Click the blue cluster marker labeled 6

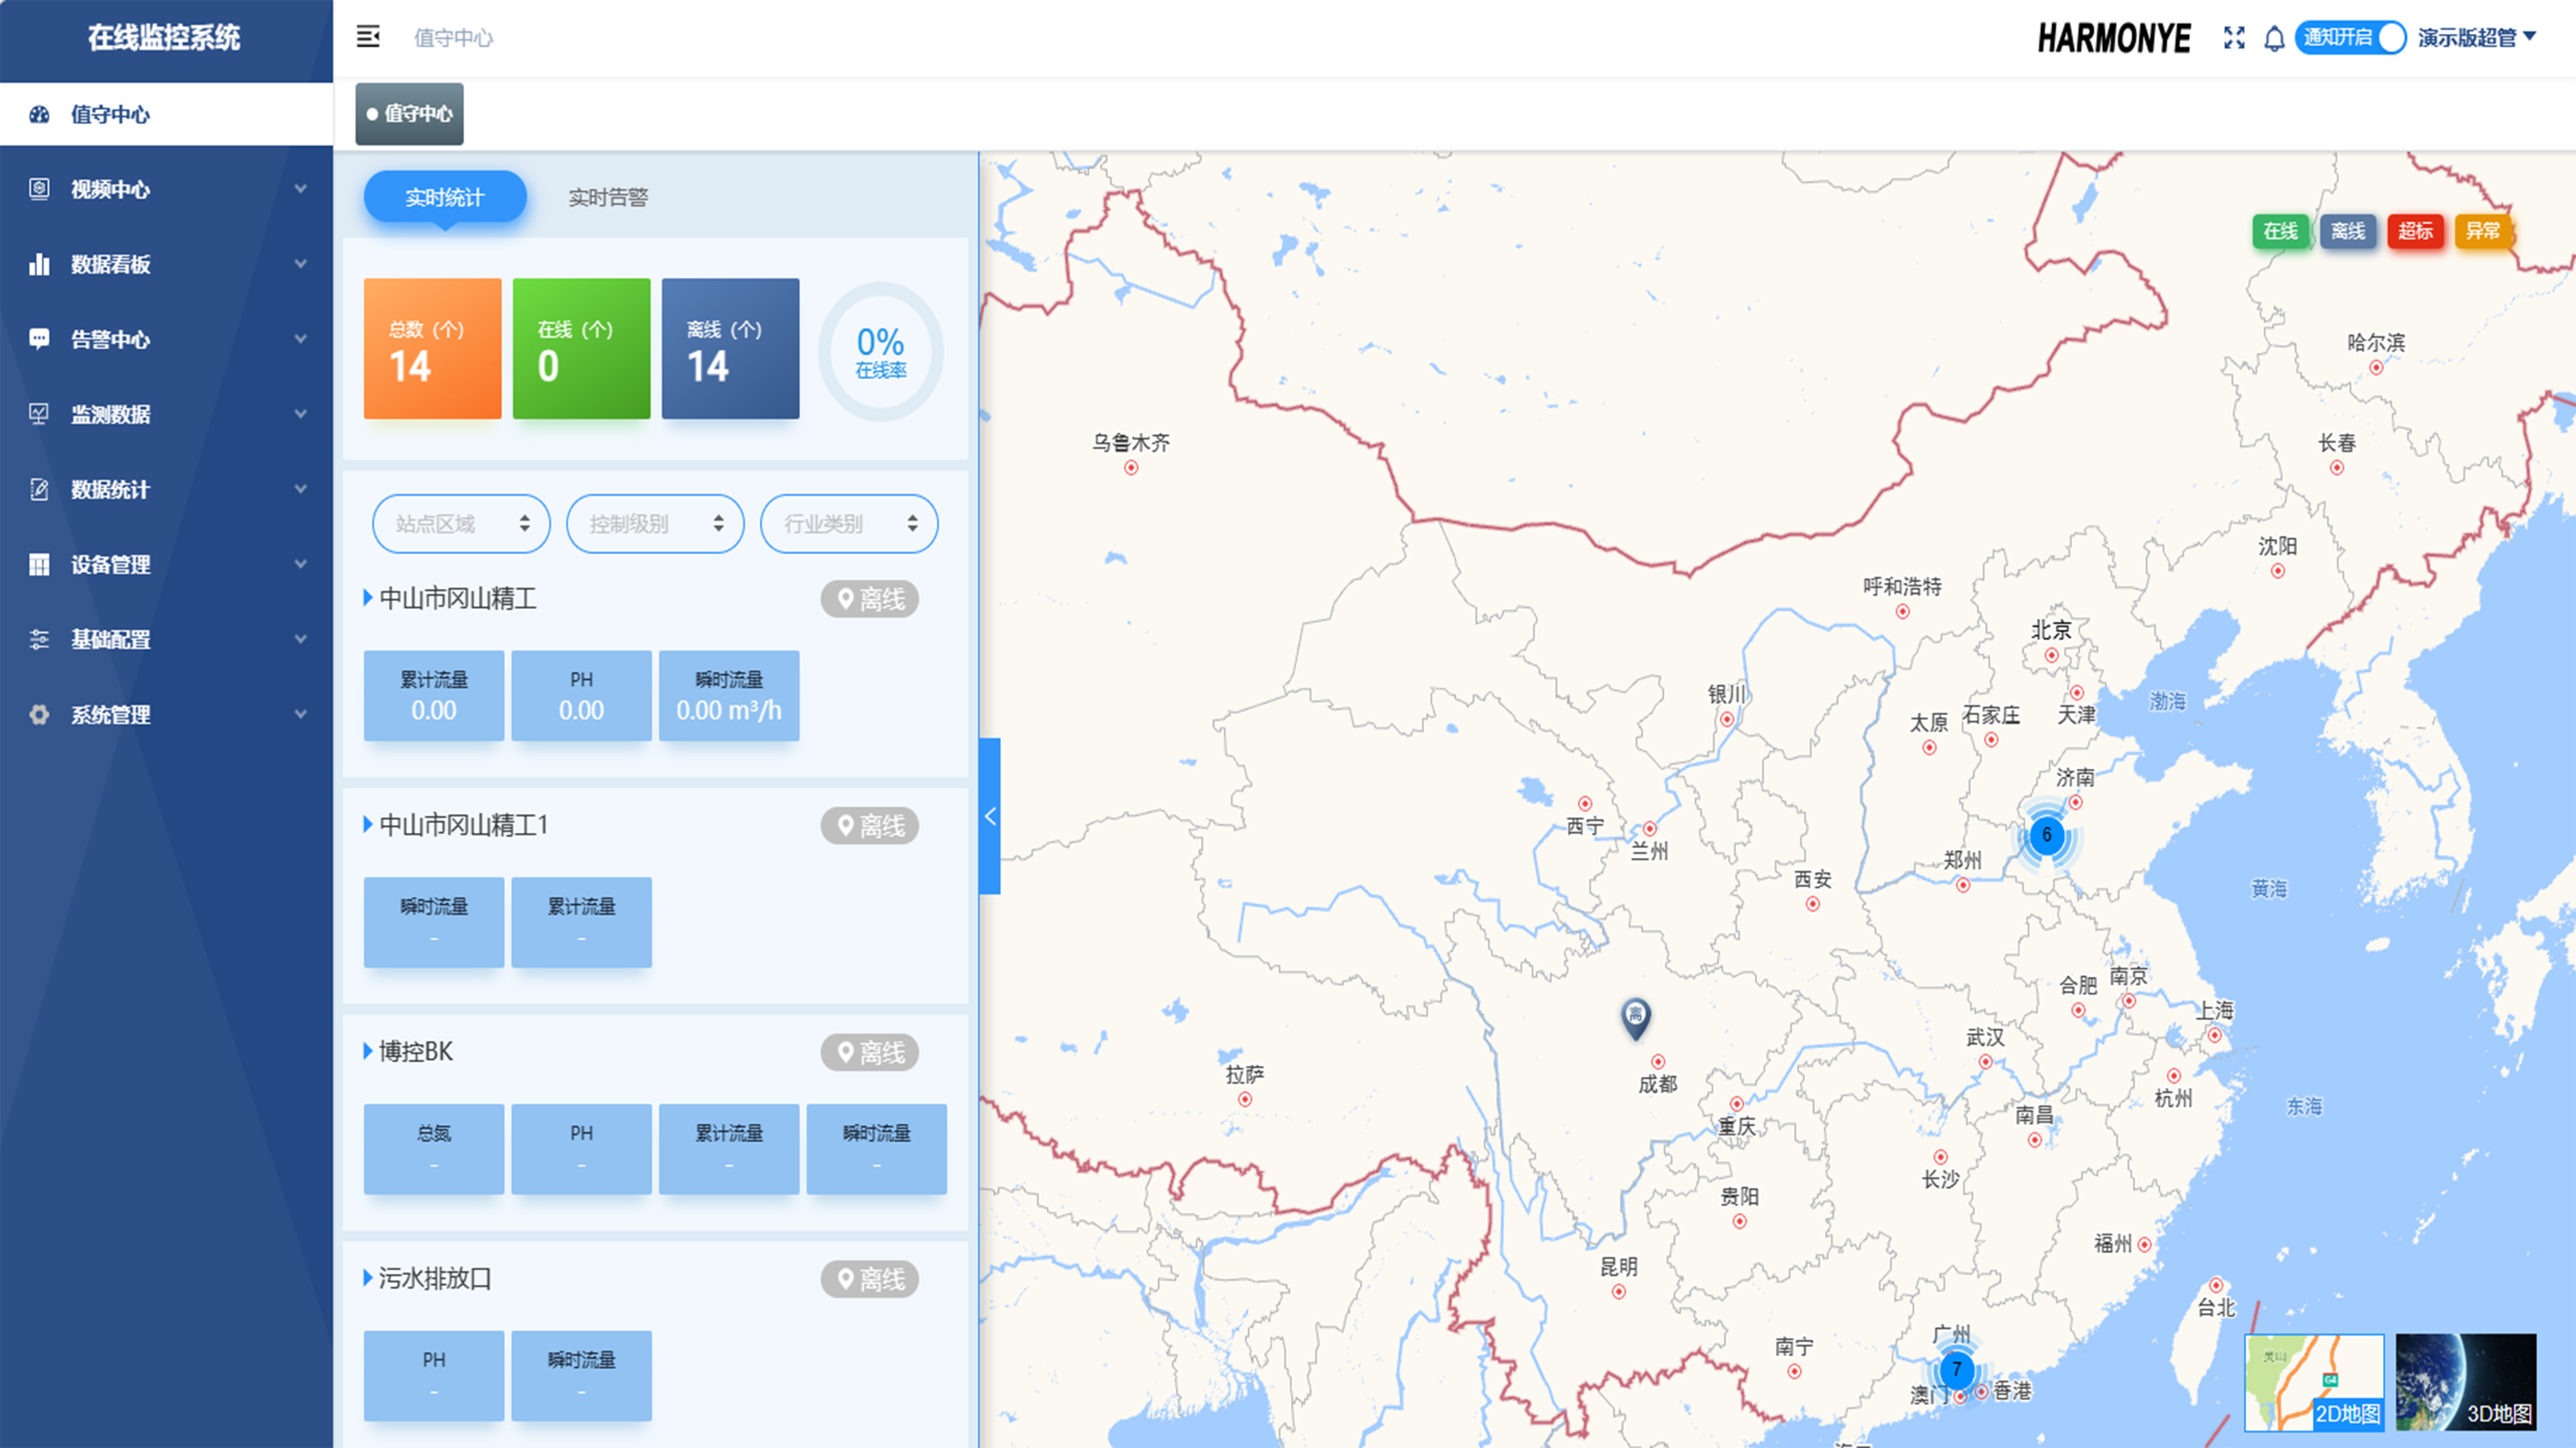click(x=2046, y=836)
